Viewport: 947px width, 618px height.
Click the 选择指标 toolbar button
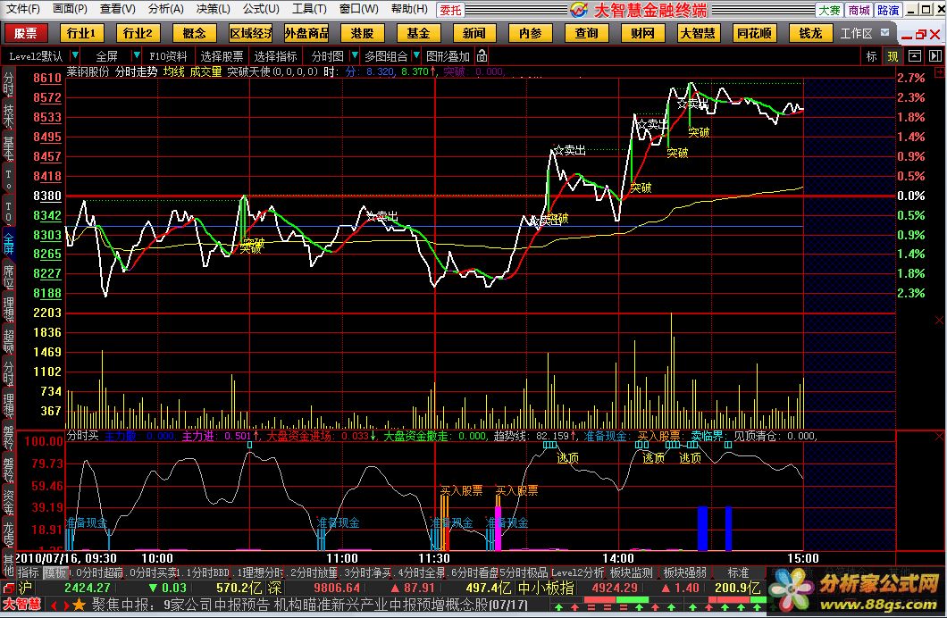pyautogui.click(x=275, y=56)
